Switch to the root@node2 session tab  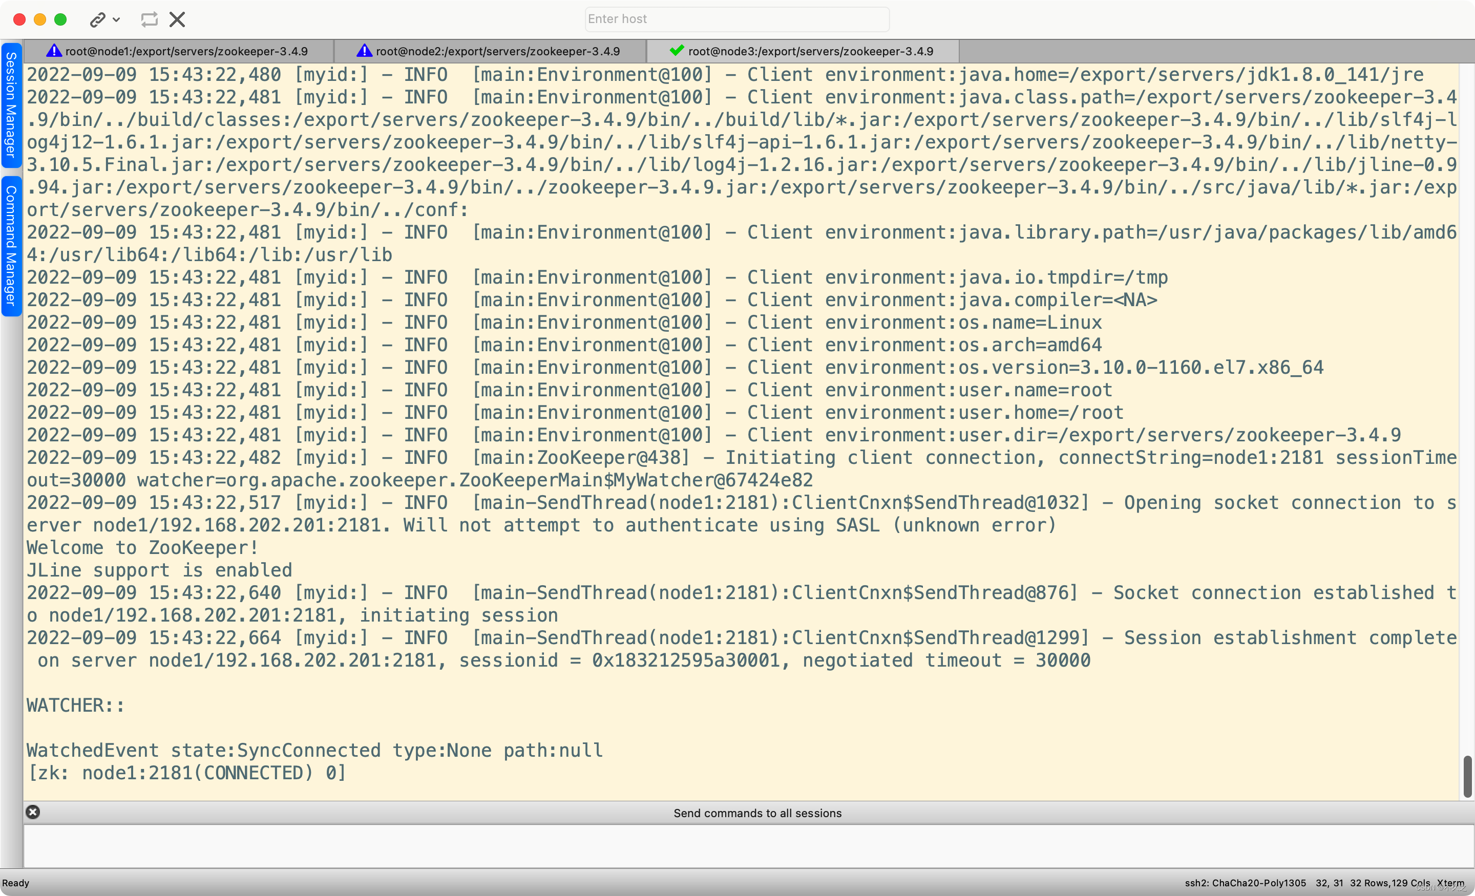click(490, 52)
